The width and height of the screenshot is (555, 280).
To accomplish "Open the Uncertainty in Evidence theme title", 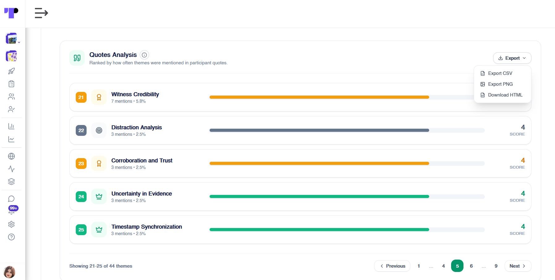I will (x=142, y=194).
